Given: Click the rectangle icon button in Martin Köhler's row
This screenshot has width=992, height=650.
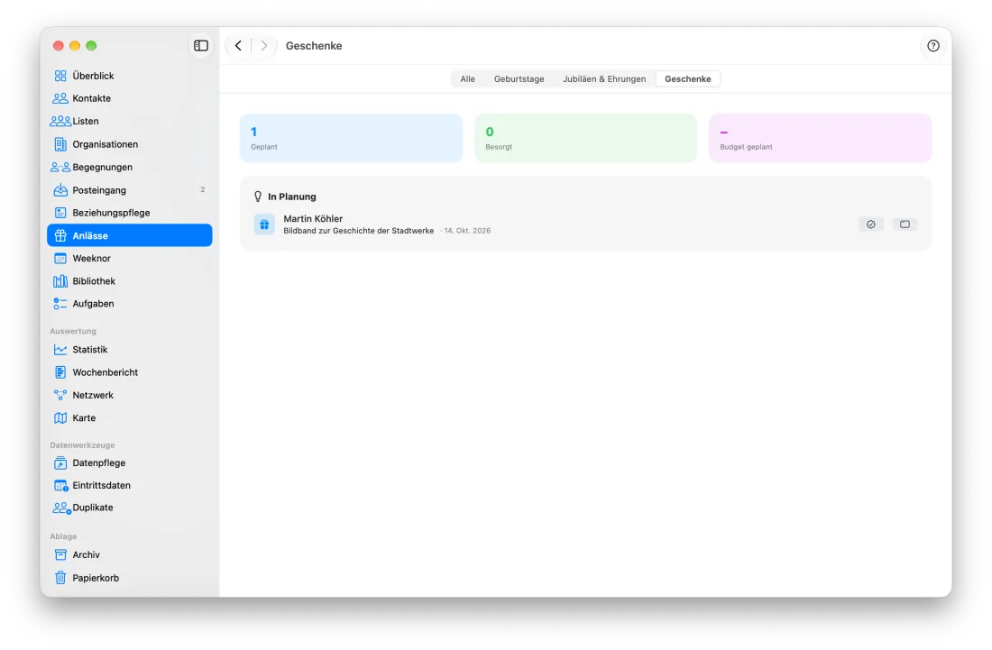Looking at the screenshot, I should (x=905, y=224).
